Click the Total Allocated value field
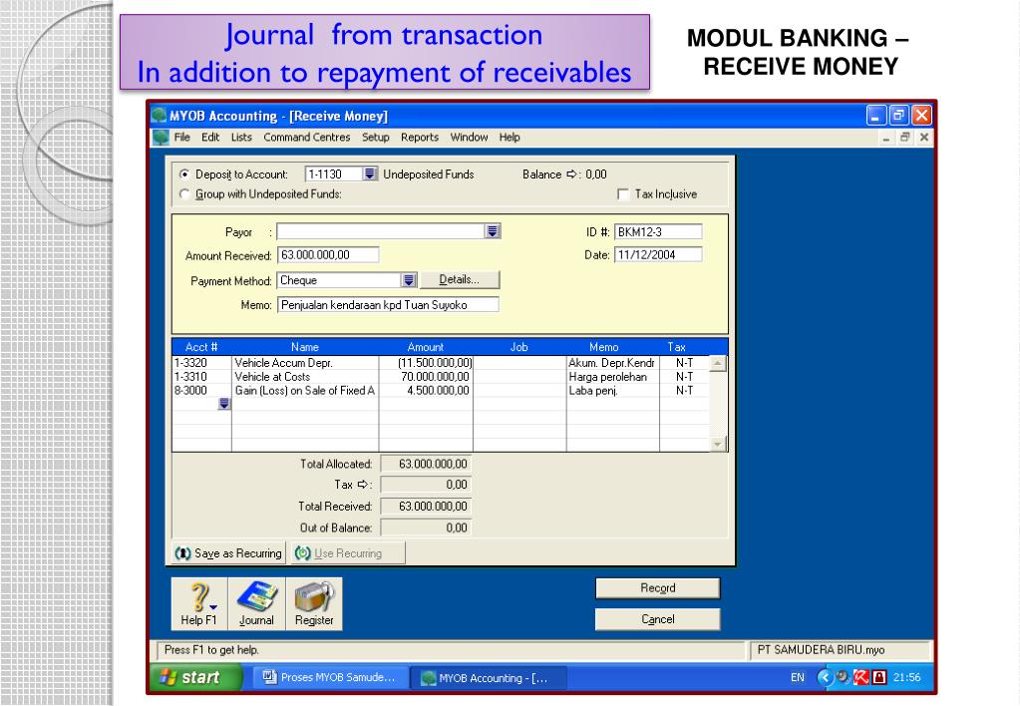Screen dimensions: 1020x706 coord(426,464)
